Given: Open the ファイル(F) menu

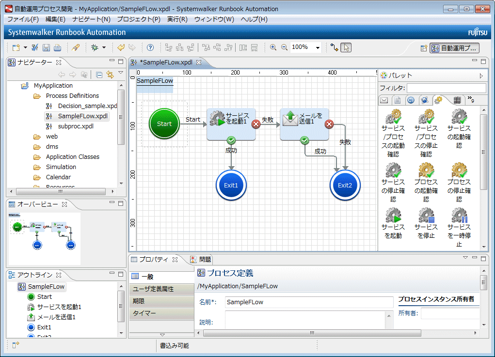Looking at the screenshot, I should pos(23,19).
